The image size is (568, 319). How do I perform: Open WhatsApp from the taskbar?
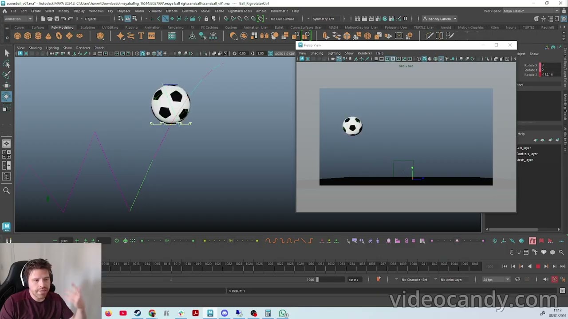[x=283, y=313]
